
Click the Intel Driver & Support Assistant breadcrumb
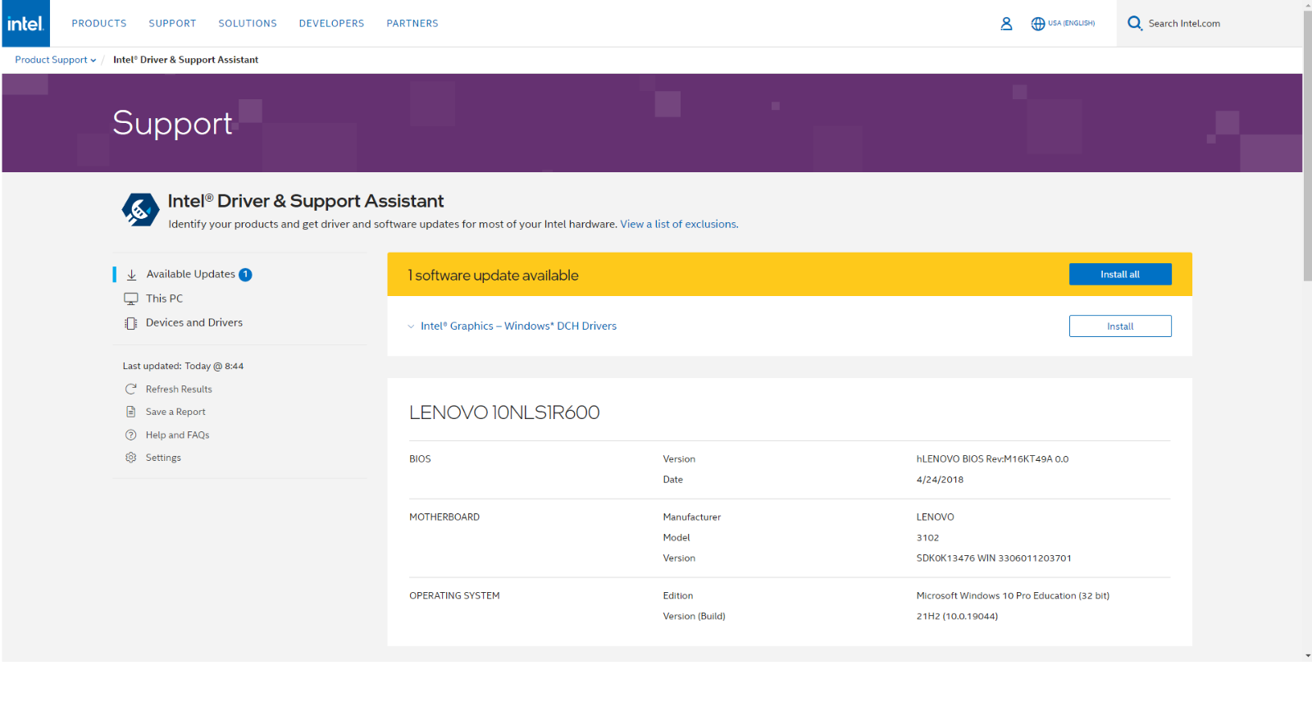pyautogui.click(x=185, y=60)
